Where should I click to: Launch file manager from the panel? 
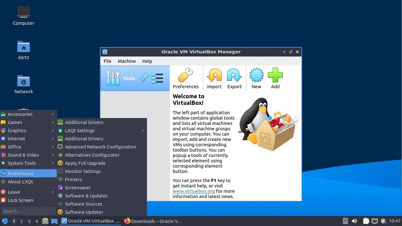pyautogui.click(x=45, y=221)
